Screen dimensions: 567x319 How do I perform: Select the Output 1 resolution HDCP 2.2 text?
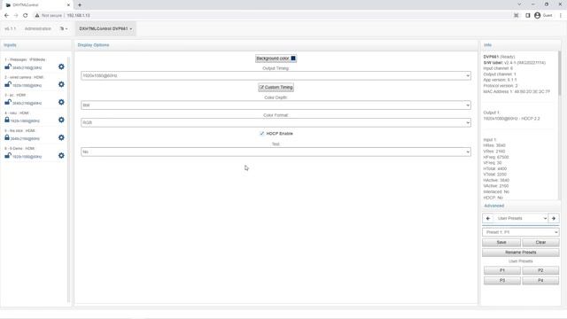point(512,119)
